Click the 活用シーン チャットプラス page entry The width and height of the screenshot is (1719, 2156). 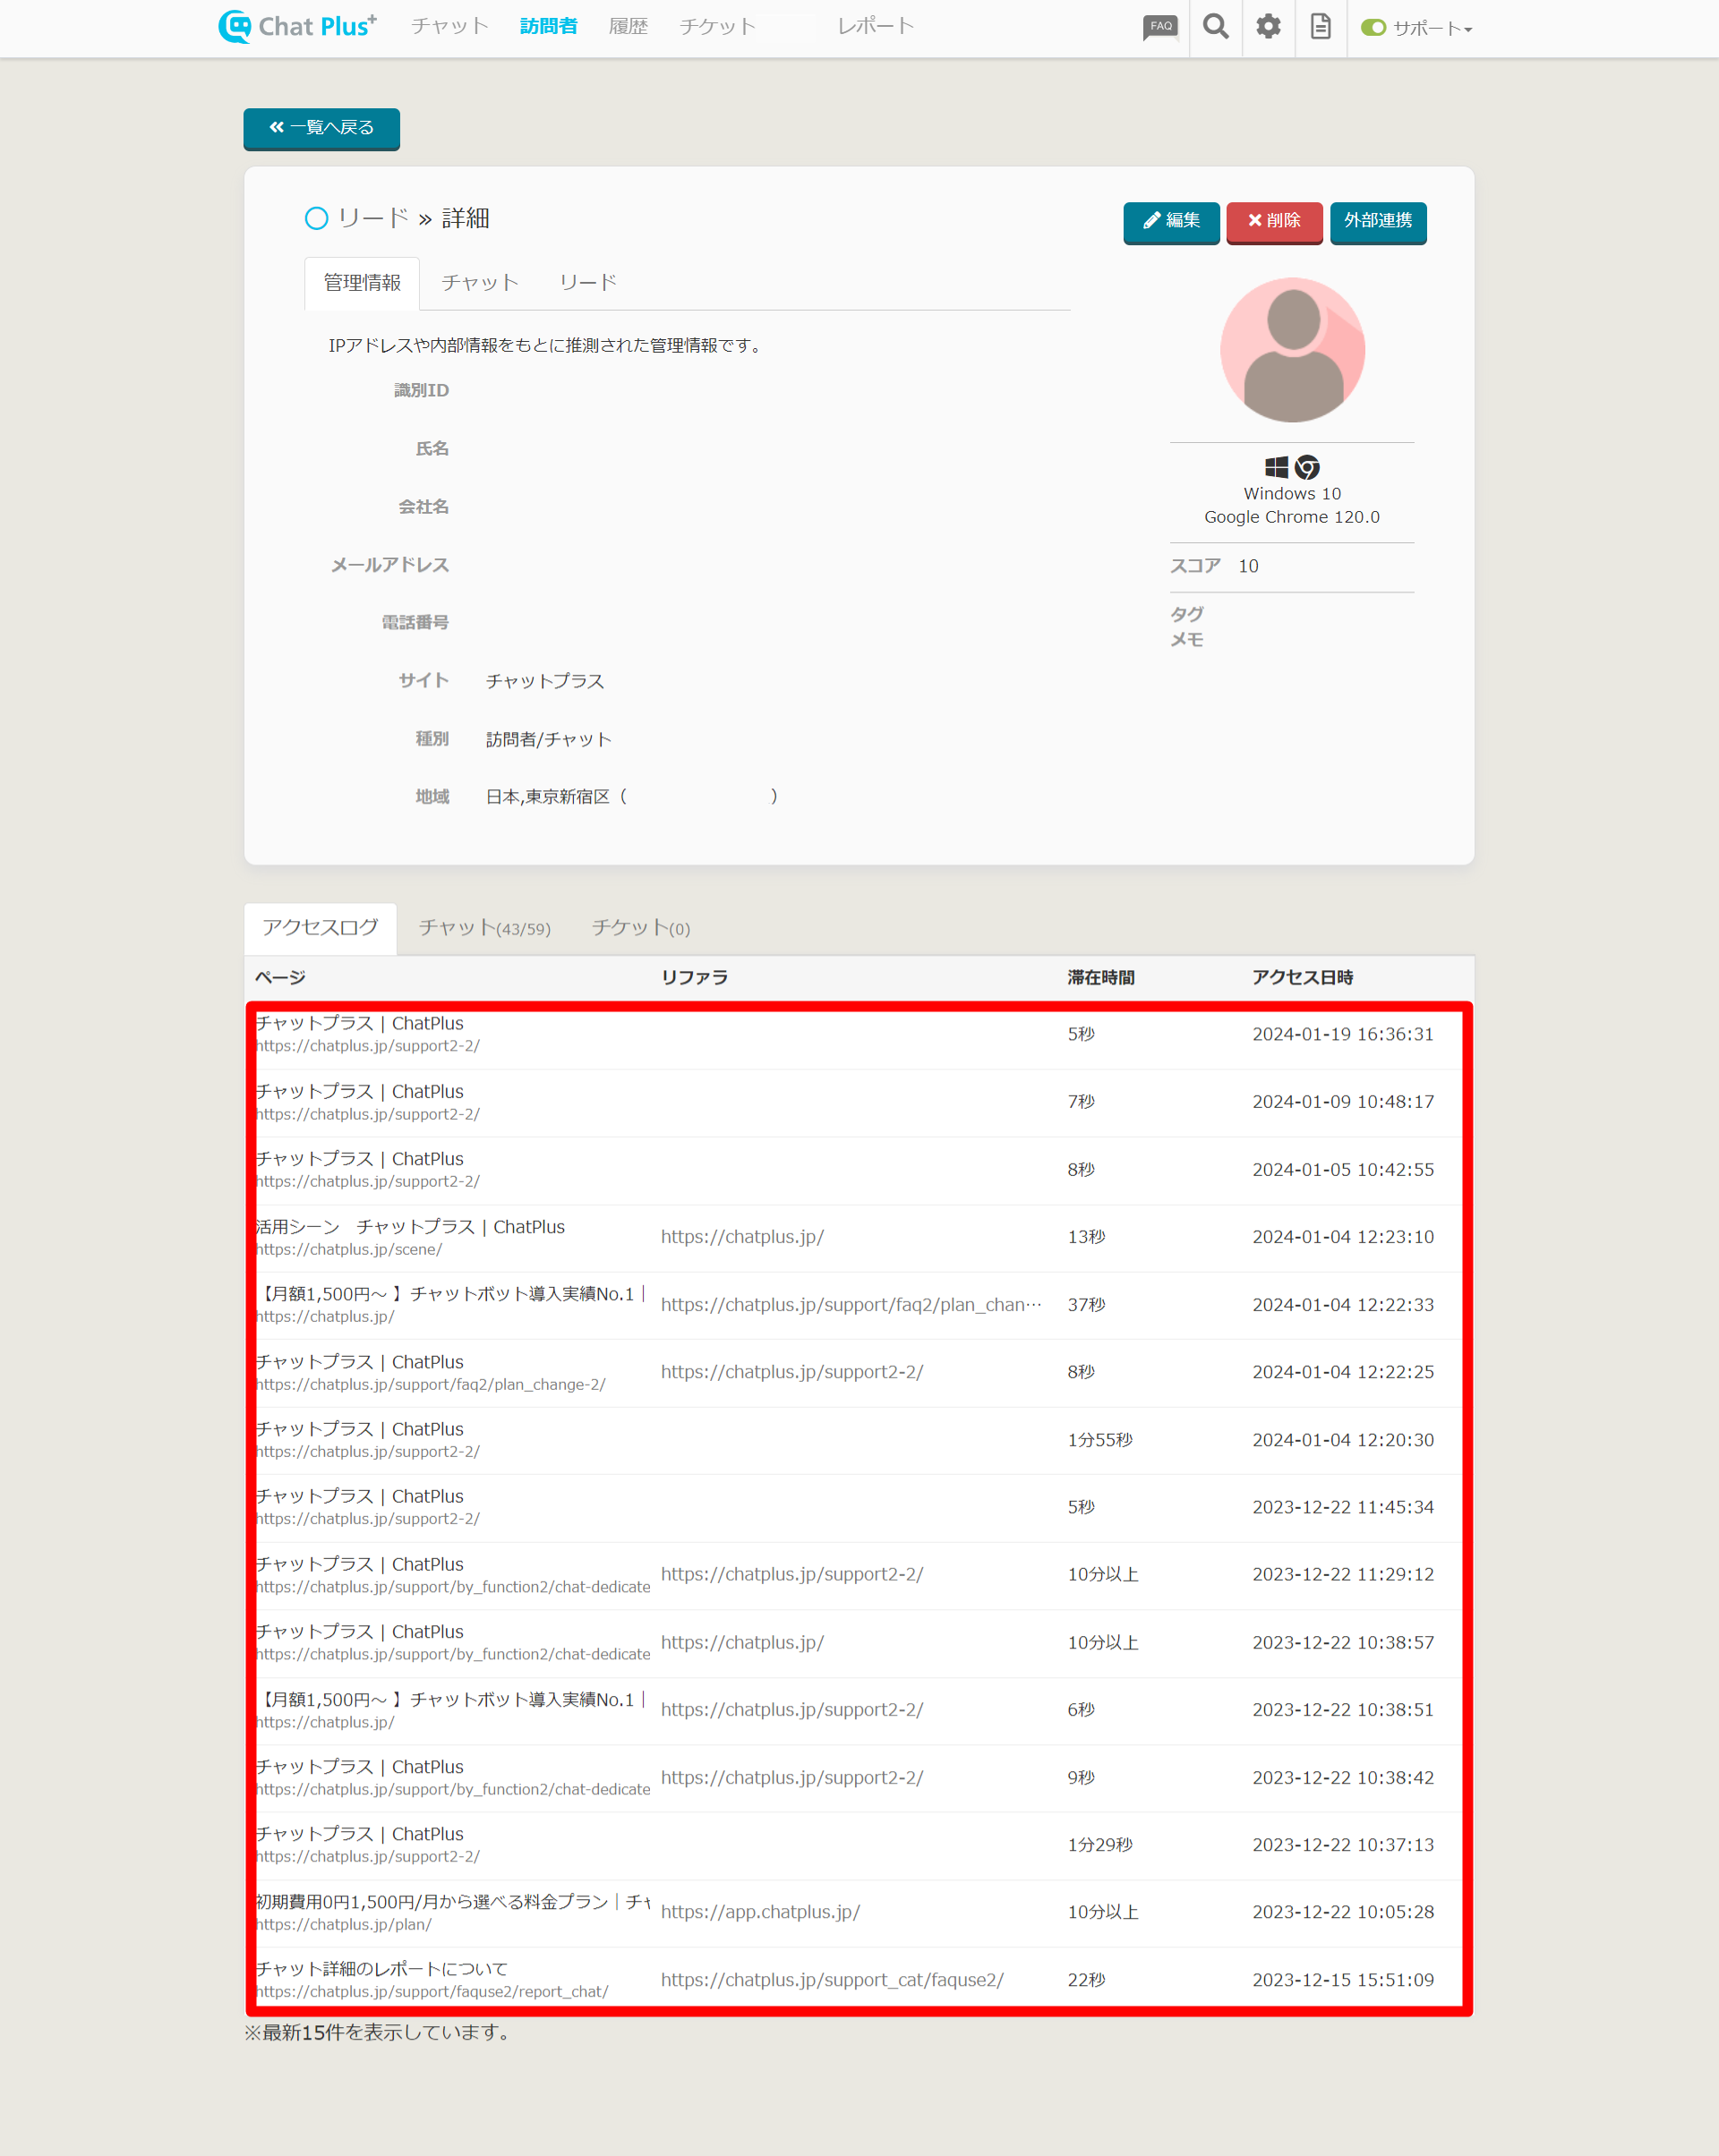point(410,1227)
